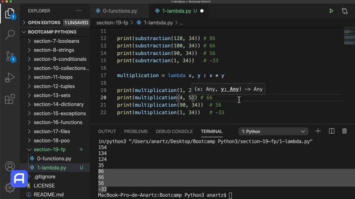355x199 pixels.
Task: Open 0-functions.py in the file tree
Action: click(54, 159)
